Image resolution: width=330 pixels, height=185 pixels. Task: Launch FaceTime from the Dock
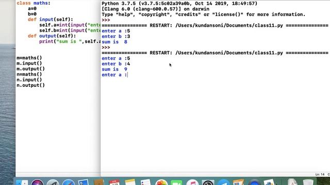pyautogui.click(x=176, y=182)
